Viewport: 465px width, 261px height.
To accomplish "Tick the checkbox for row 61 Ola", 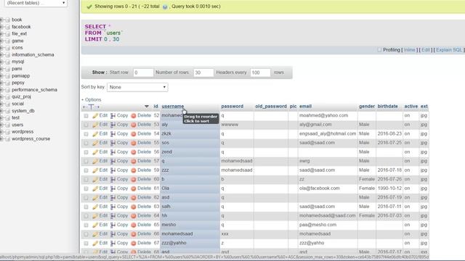I will [86, 188].
